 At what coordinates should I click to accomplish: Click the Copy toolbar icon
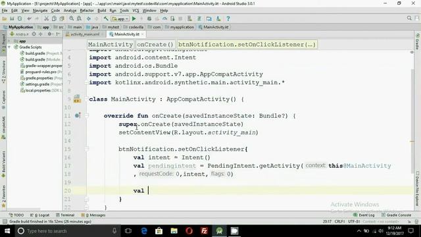coord(54,18)
